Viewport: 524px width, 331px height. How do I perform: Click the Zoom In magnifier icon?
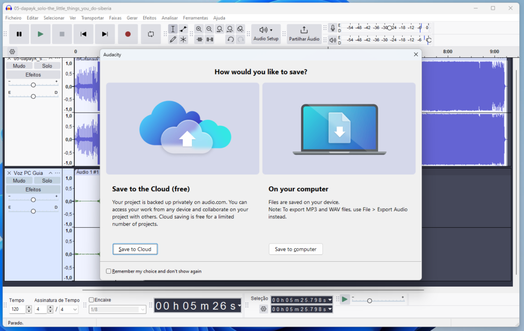[x=199, y=29]
